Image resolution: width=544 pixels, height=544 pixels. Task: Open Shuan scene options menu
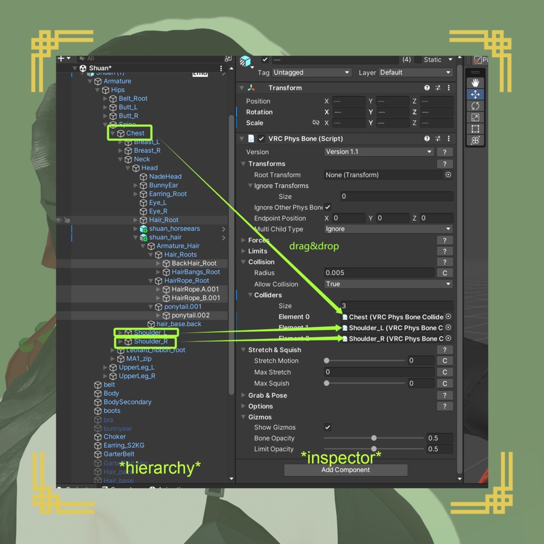[x=221, y=69]
